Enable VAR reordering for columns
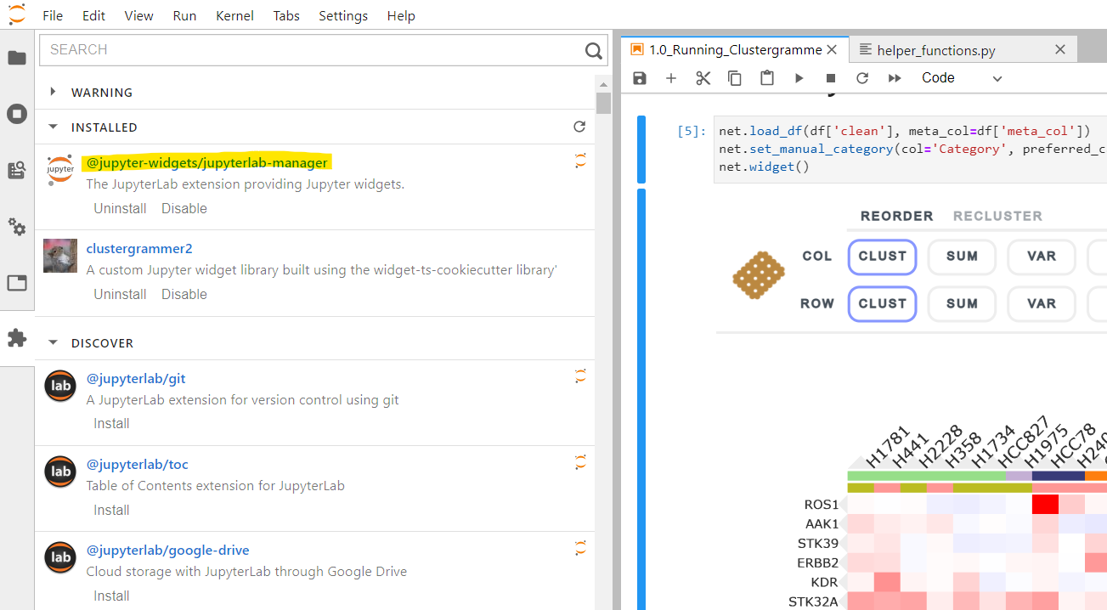The width and height of the screenshot is (1107, 610). (1041, 257)
